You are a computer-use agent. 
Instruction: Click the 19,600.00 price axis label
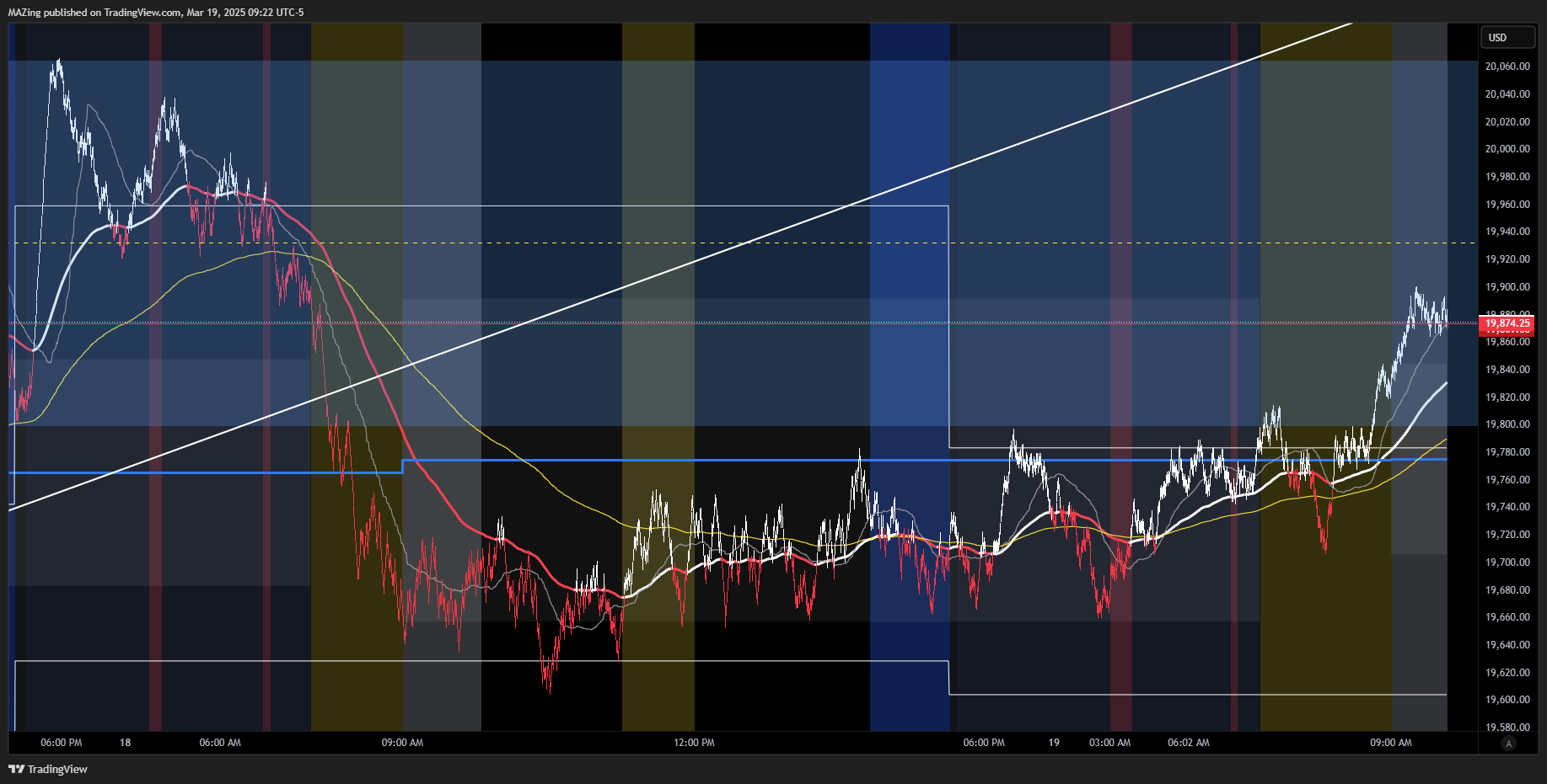click(1507, 700)
